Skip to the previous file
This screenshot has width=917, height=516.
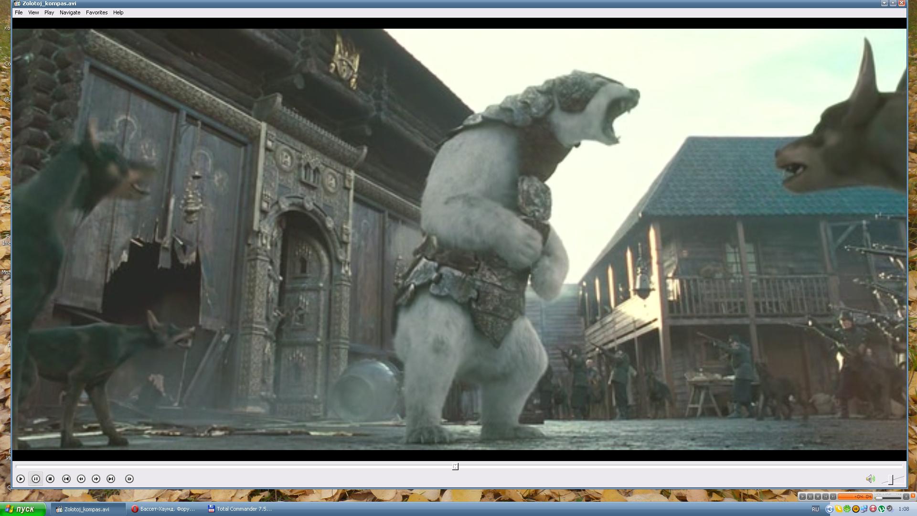(66, 479)
